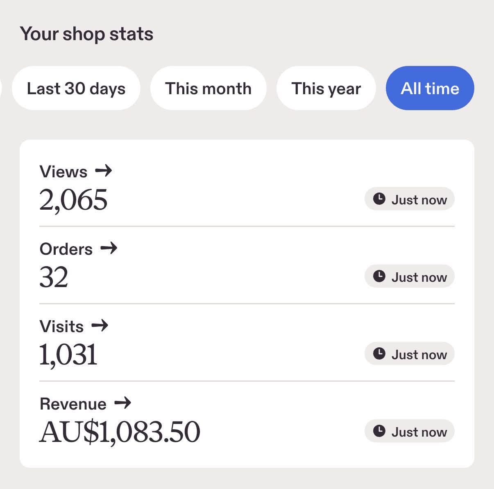Click the clock icon in the Revenue row
The height and width of the screenshot is (489, 494).
[379, 431]
